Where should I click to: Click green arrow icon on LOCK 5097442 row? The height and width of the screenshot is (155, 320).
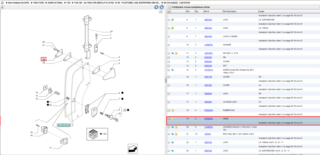(172, 28)
